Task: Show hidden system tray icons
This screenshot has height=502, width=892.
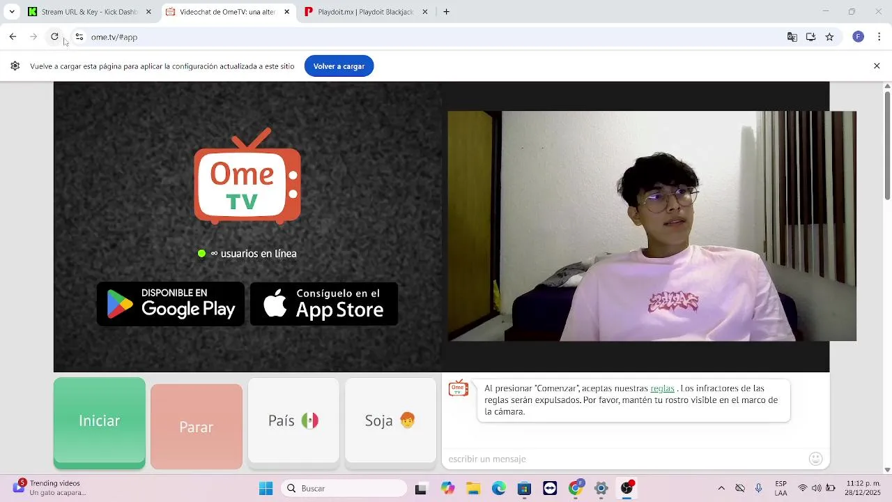Action: [721, 489]
